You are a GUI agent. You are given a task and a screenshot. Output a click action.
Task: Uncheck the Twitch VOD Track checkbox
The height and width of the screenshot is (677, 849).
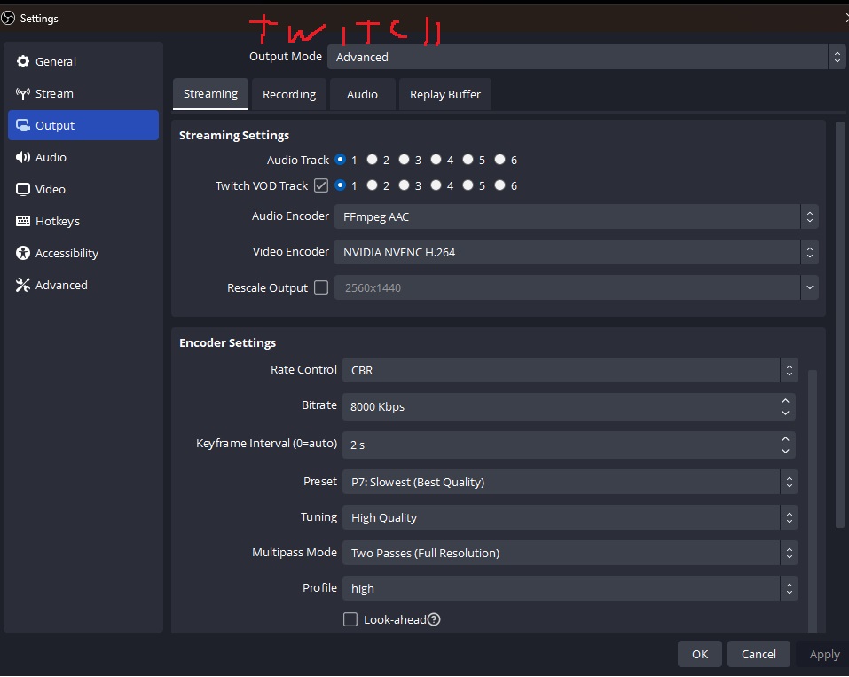321,185
